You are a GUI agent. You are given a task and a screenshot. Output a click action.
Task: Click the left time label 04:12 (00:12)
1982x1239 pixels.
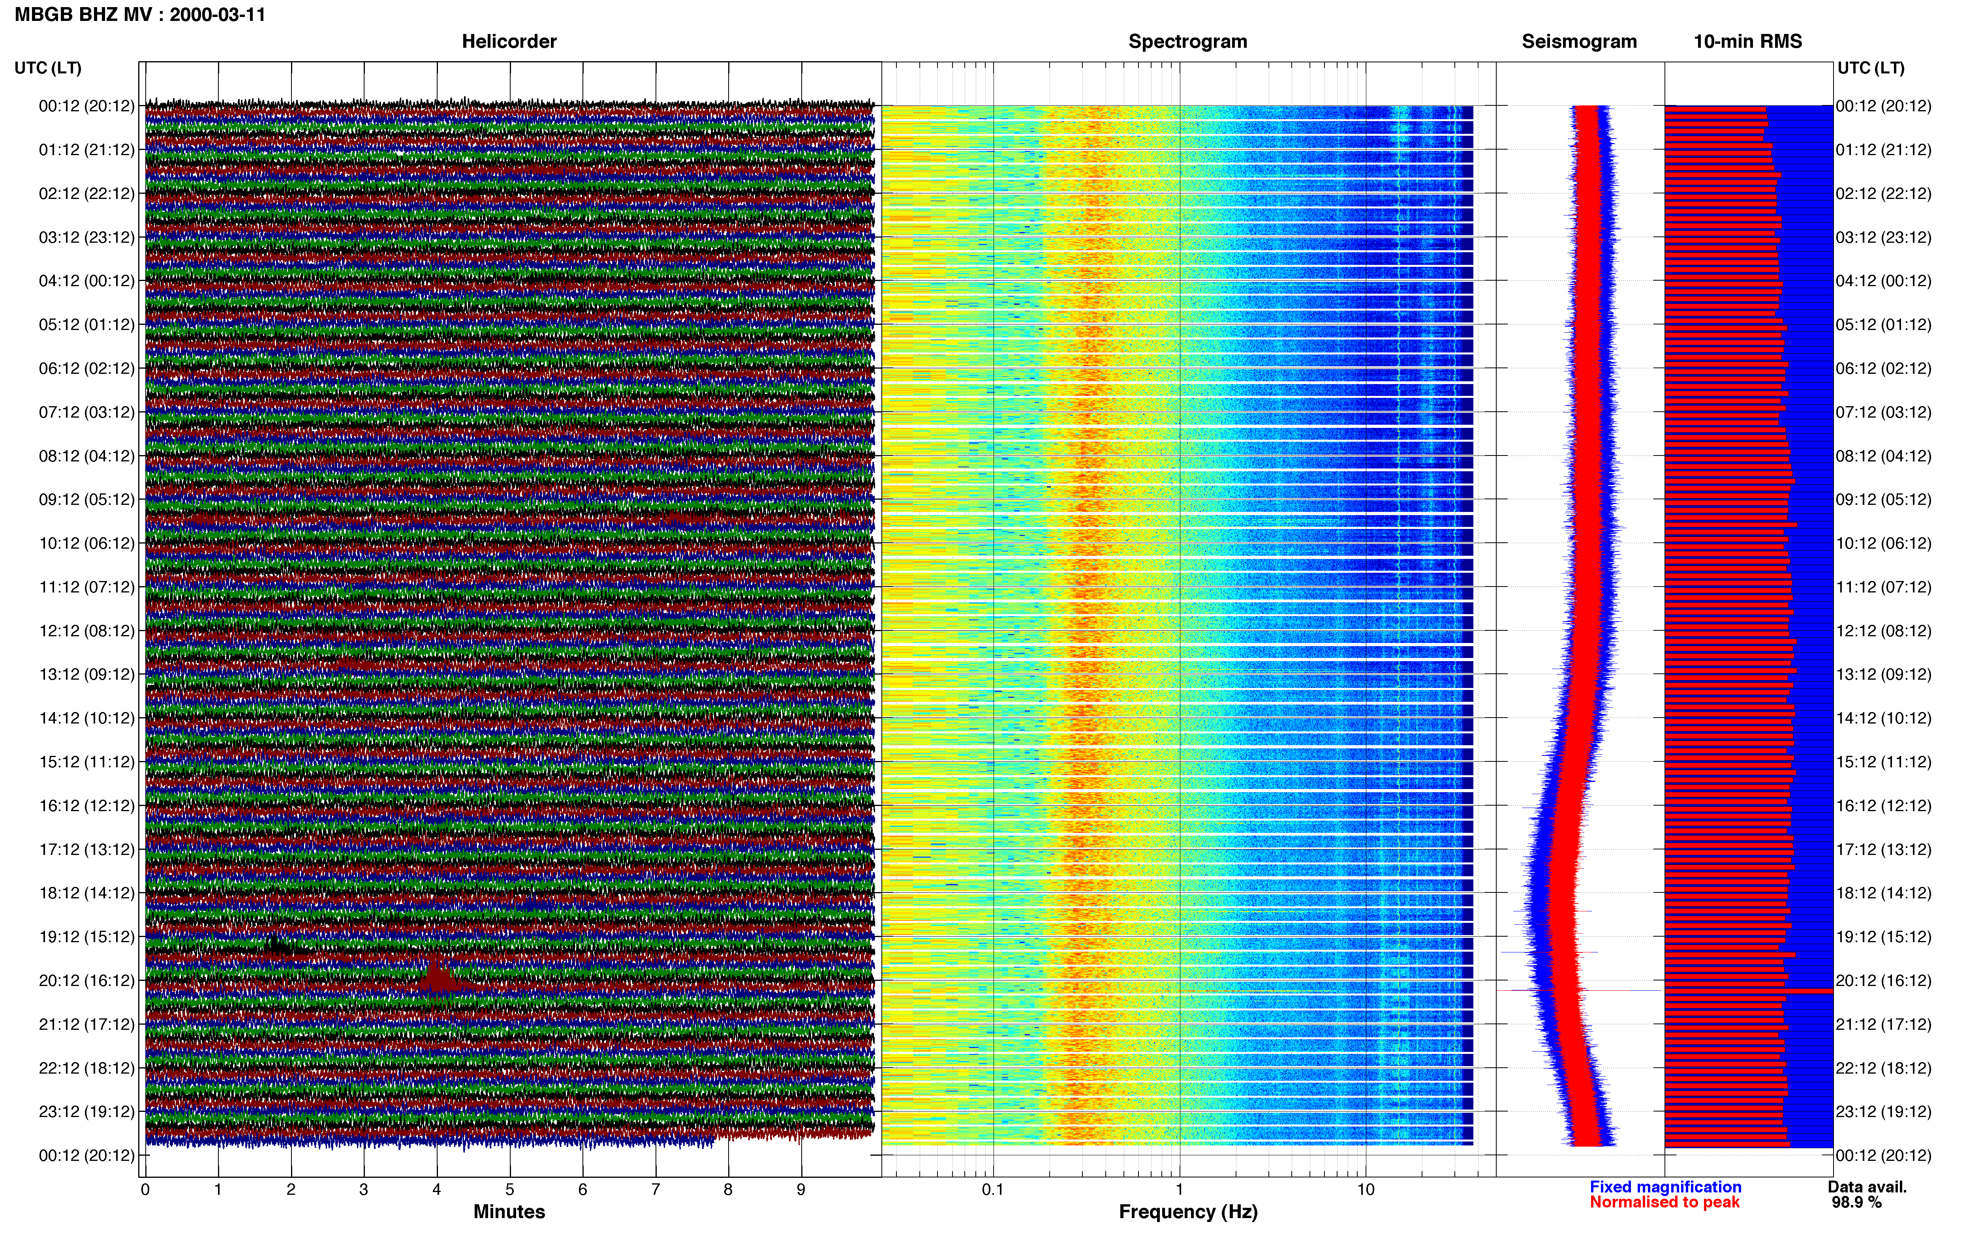pos(87,281)
